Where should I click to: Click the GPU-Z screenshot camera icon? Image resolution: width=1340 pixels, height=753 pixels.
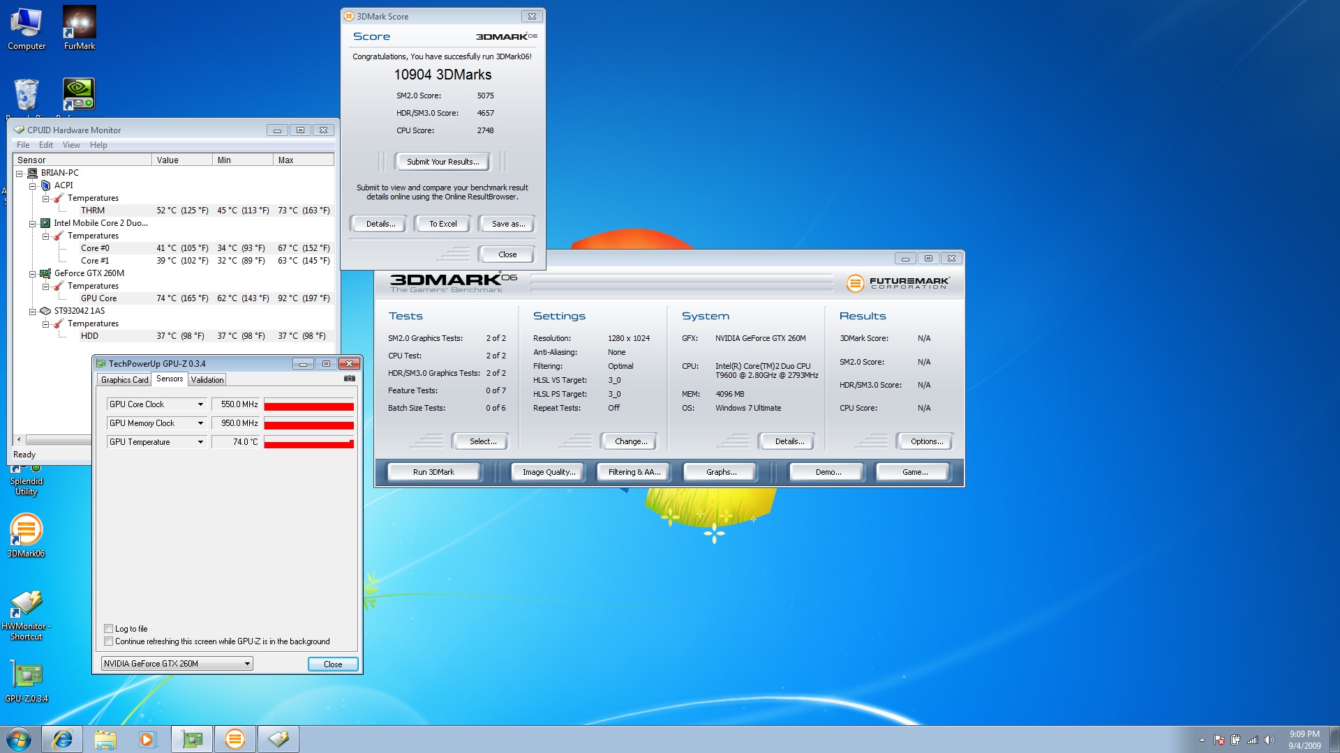(350, 379)
